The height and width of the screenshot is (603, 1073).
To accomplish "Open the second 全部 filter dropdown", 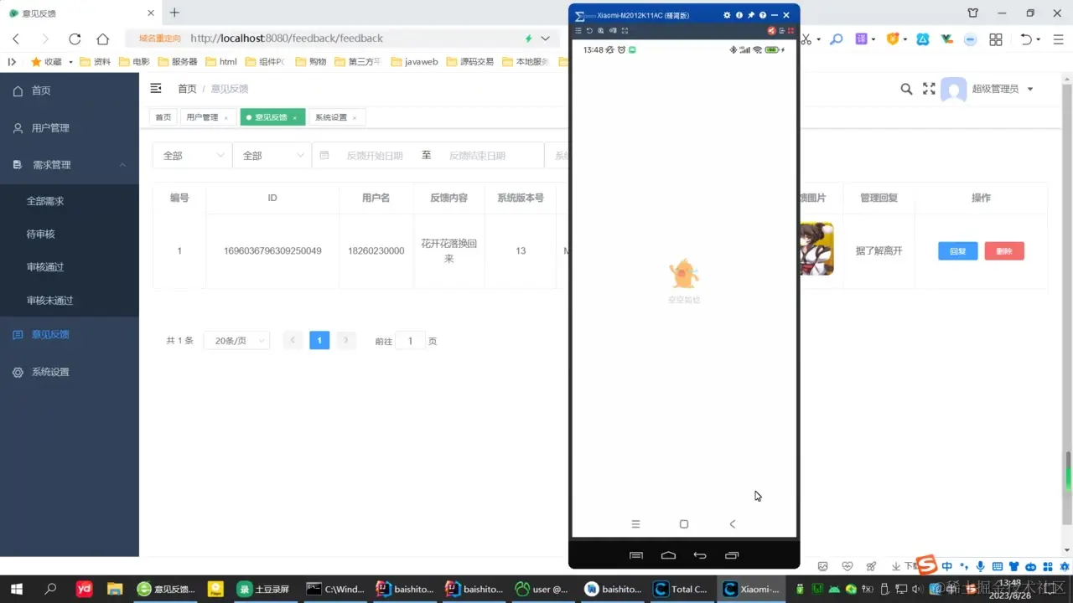I will click(x=272, y=156).
